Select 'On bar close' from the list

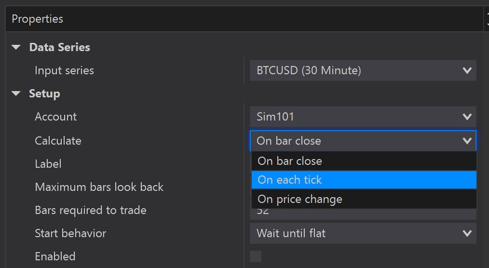pos(364,161)
